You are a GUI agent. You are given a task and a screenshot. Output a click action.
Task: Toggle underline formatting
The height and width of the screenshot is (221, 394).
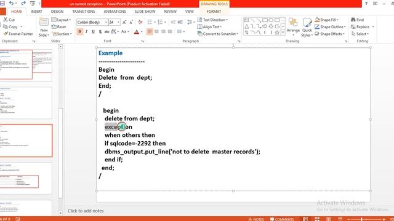93,31
